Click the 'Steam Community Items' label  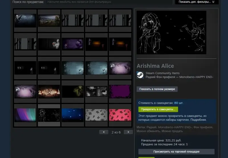(x=162, y=73)
